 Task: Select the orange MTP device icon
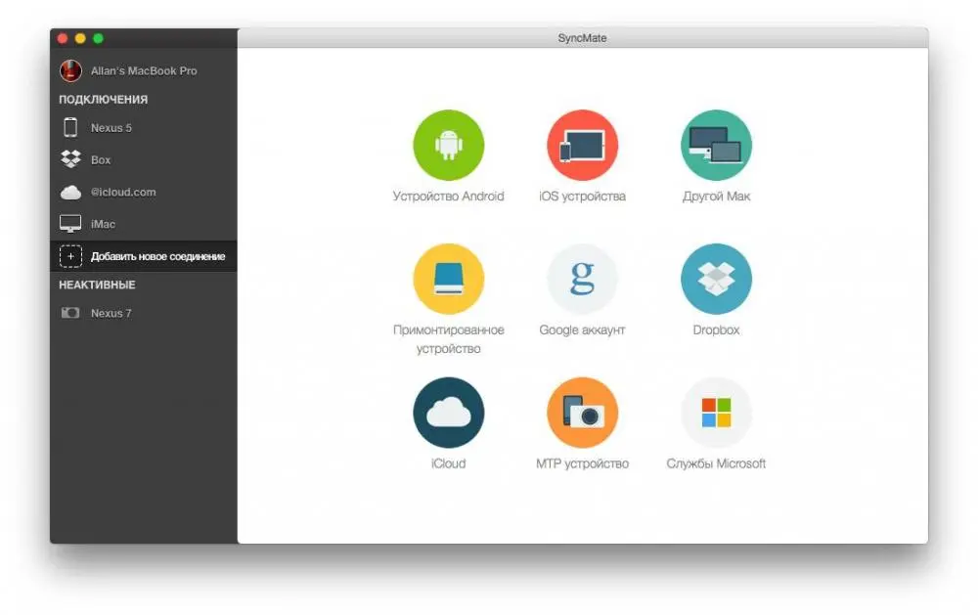pyautogui.click(x=583, y=413)
